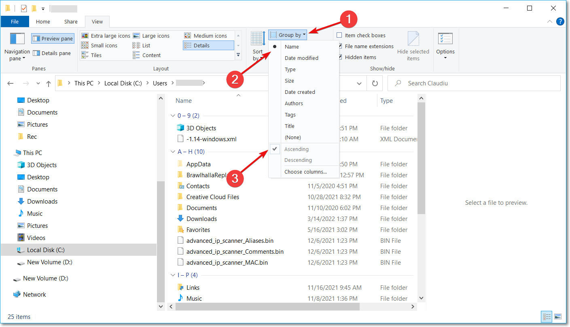Click Choose columns... menu entry

(x=305, y=172)
